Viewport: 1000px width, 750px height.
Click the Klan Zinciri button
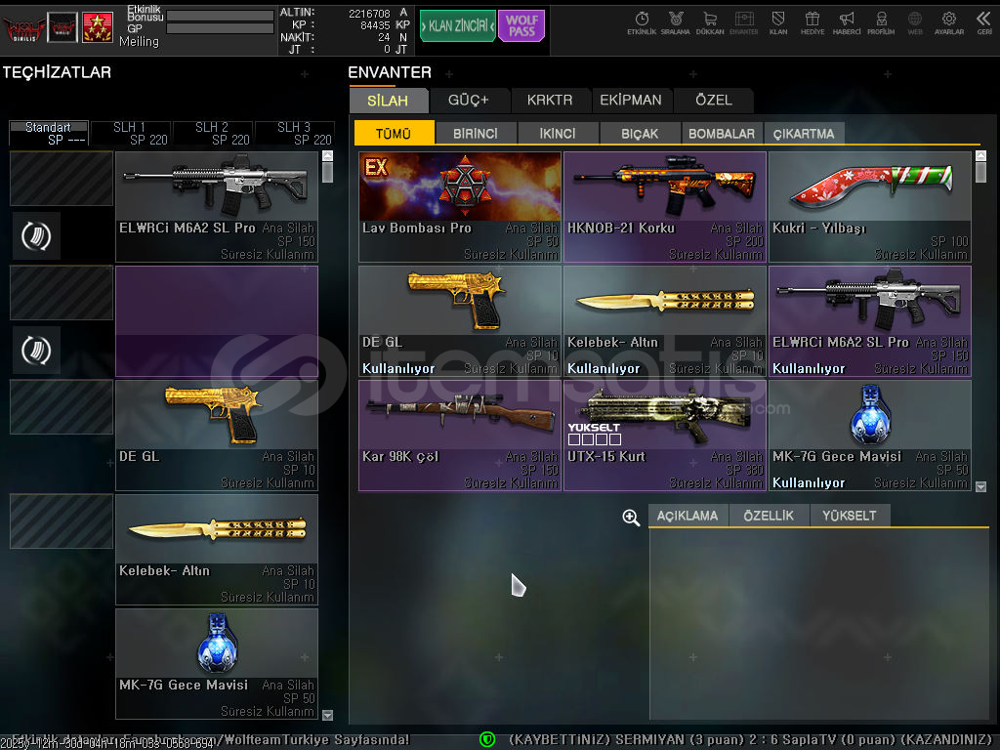tap(457, 25)
